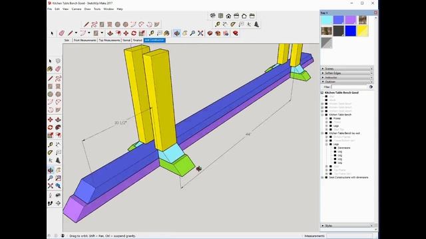The image size is (426, 239).
Task: Open the File menu
Action: 50,9
